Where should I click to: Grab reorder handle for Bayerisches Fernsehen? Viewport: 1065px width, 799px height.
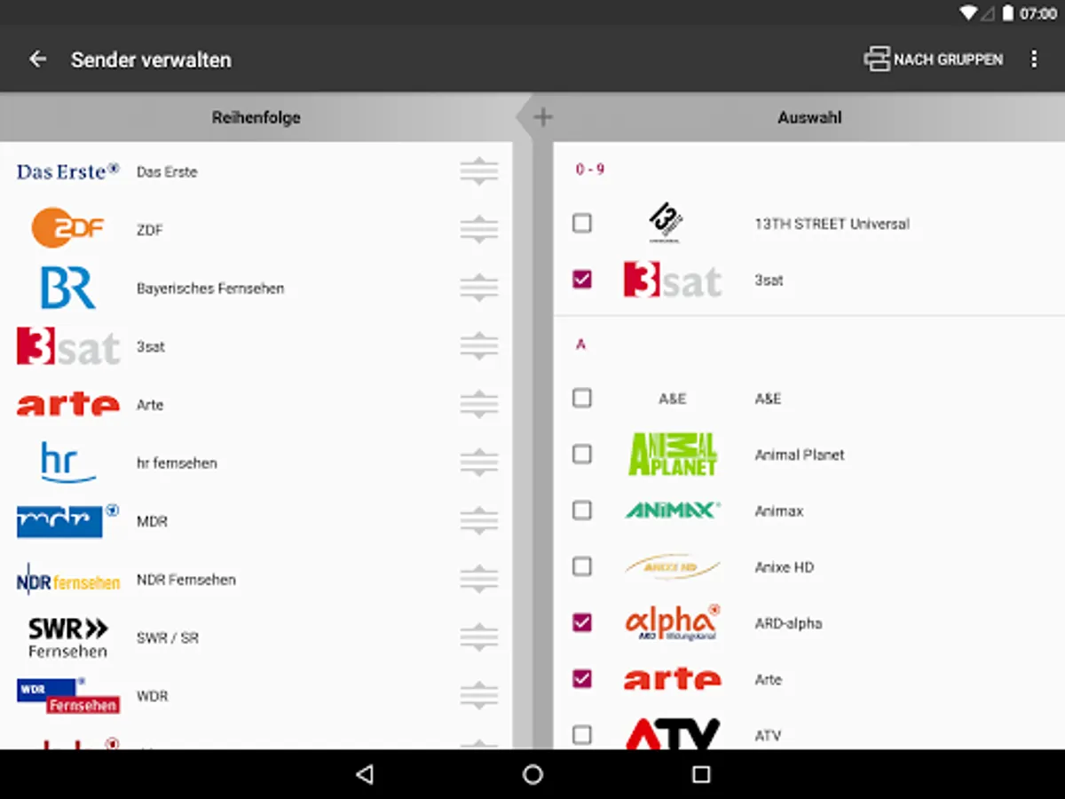[x=479, y=289]
